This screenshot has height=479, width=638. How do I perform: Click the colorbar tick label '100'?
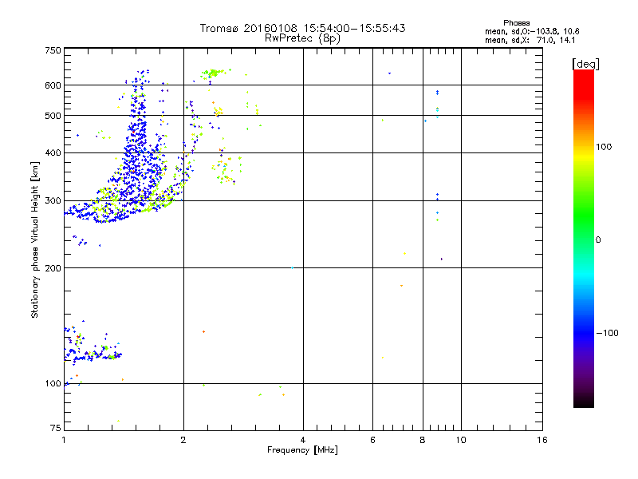pyautogui.click(x=604, y=147)
